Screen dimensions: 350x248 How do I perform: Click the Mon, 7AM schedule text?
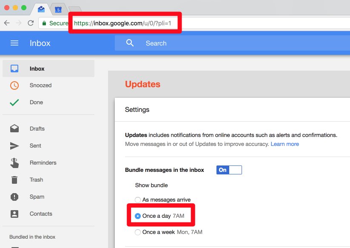(190, 232)
